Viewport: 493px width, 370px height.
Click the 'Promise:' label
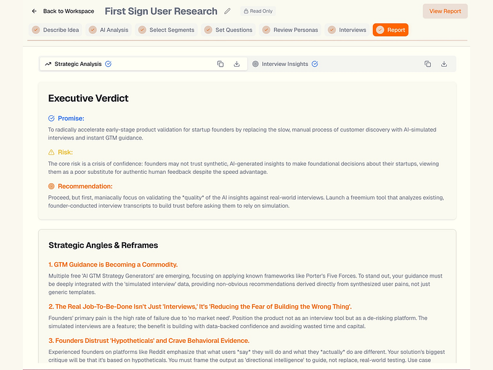tap(71, 118)
